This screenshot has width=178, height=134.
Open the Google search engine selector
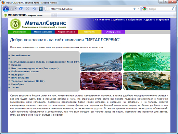(145, 9)
